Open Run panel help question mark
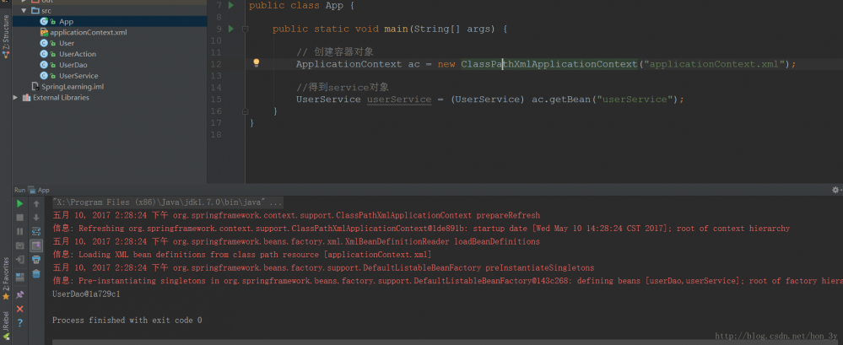The height and width of the screenshot is (345, 843). (x=20, y=323)
